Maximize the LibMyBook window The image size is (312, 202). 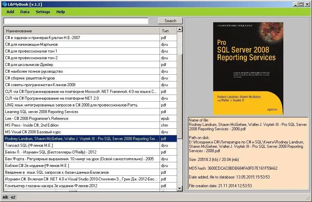301,4
